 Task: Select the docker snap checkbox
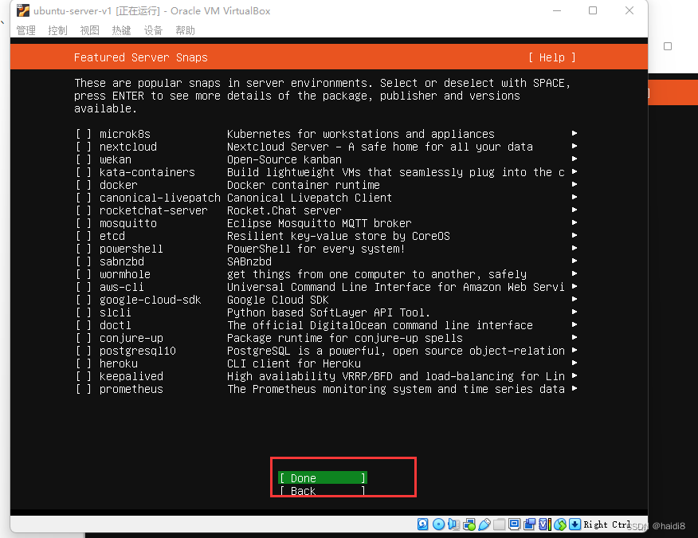(83, 185)
